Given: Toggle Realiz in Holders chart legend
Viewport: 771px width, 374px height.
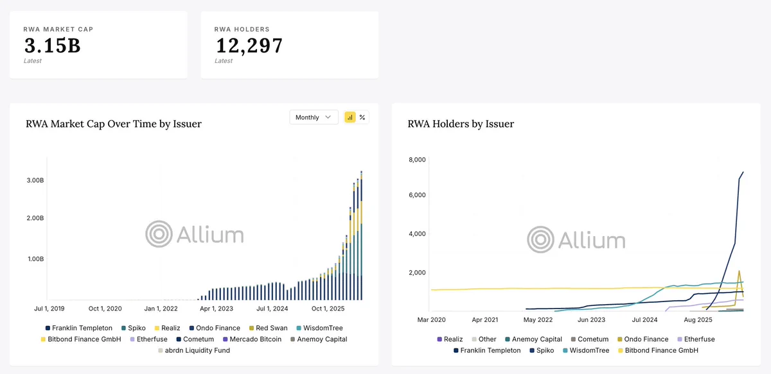Looking at the screenshot, I should point(450,339).
